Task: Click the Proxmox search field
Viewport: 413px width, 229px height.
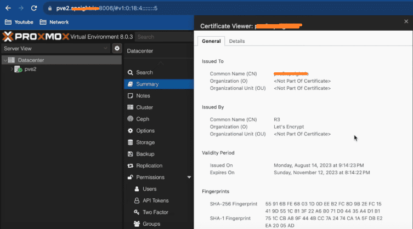Action: coord(164,37)
